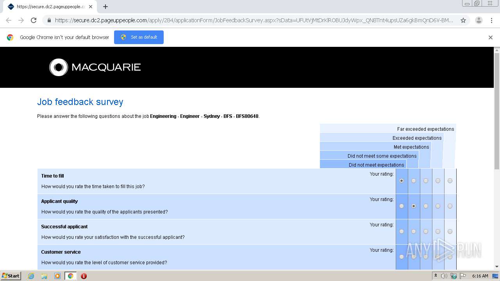Open the Chrome profile avatar menu
The height and width of the screenshot is (281, 500).
coord(479,20)
